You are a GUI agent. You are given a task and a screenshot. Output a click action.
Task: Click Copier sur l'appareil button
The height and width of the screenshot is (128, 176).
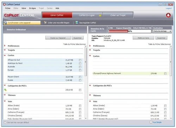pyautogui.click(x=58, y=38)
